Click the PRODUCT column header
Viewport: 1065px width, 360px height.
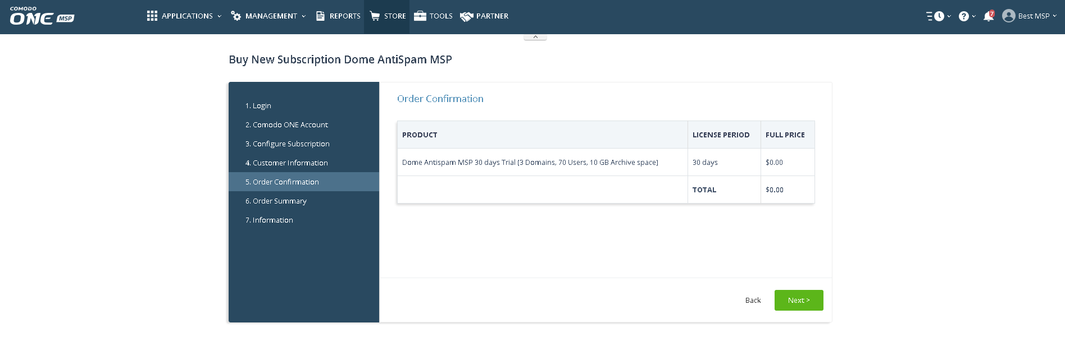542,135
